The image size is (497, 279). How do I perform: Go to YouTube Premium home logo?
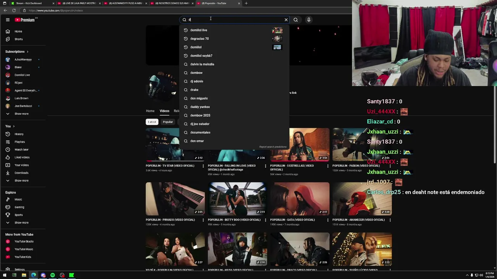pos(25,20)
